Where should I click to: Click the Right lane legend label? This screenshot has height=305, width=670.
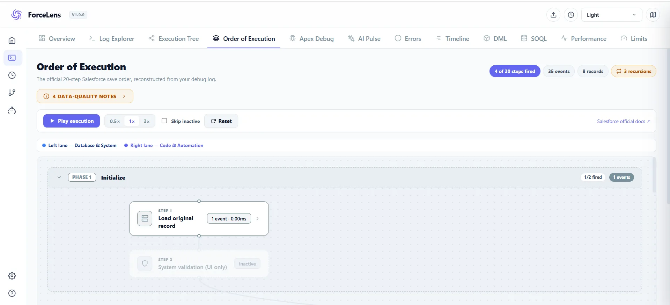tap(167, 145)
